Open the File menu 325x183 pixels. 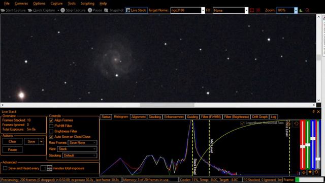[7, 4]
